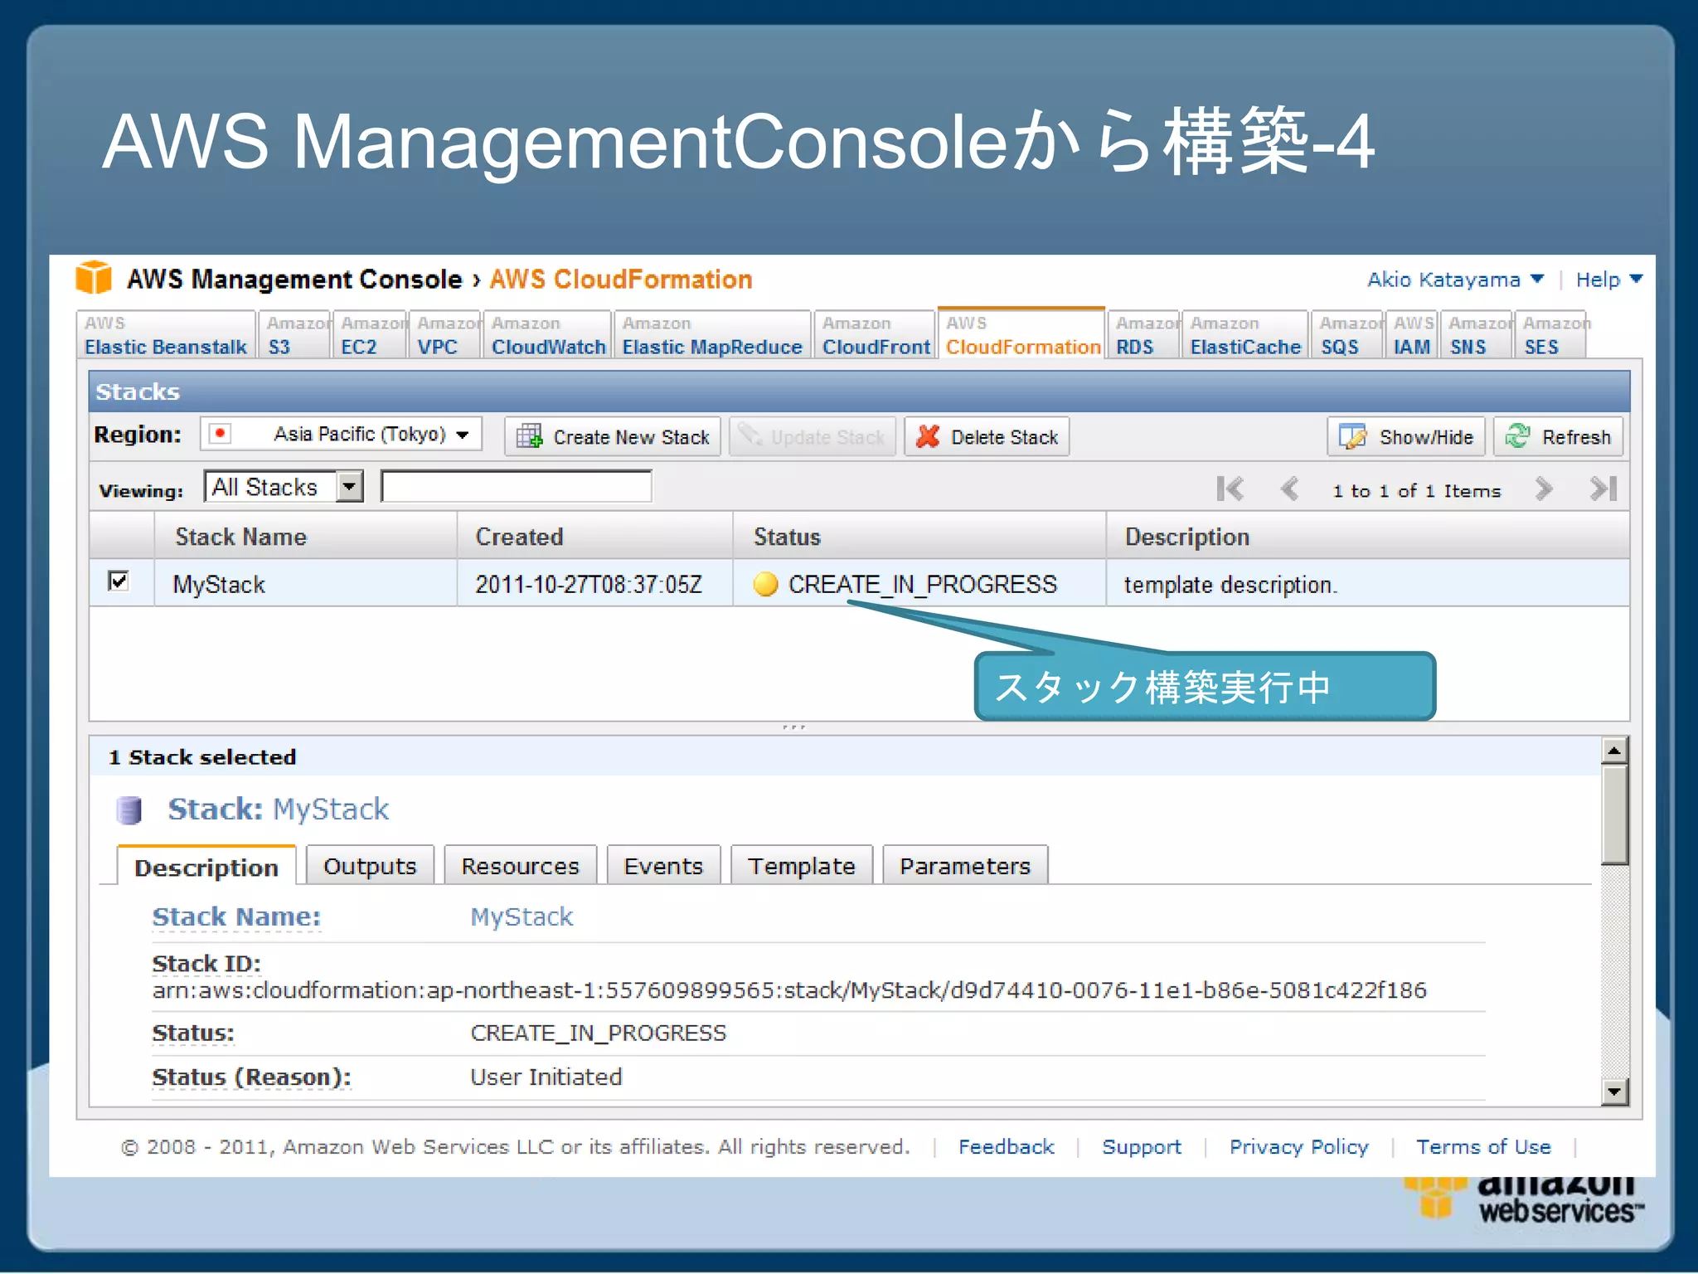Switch to the Amazon SES tab
The width and height of the screenshot is (1698, 1274).
pyautogui.click(x=1551, y=335)
